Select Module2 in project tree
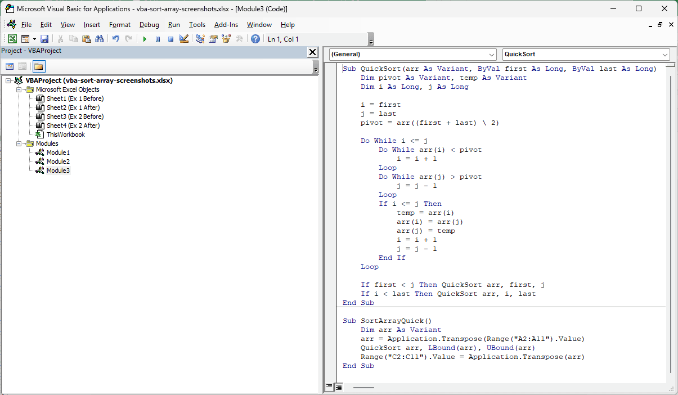Screen dimensions: 678x395 click(58, 161)
